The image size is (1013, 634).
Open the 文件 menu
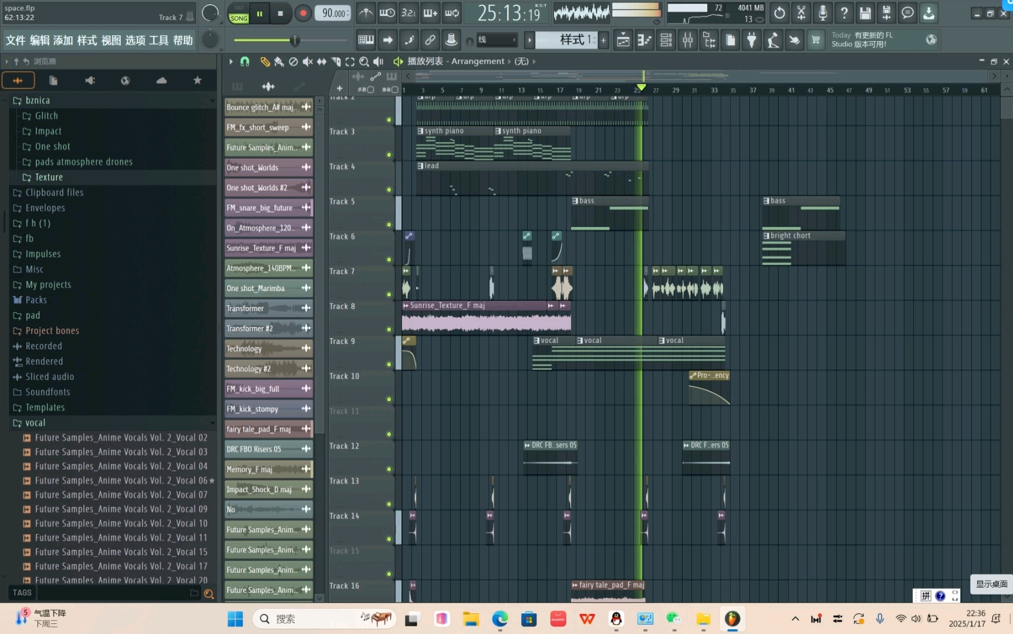15,40
